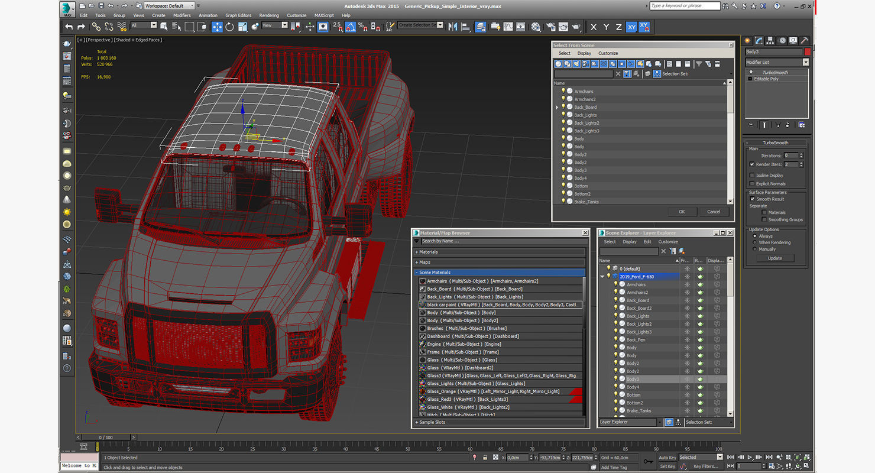Open the Modifier List dropdown

[x=777, y=62]
